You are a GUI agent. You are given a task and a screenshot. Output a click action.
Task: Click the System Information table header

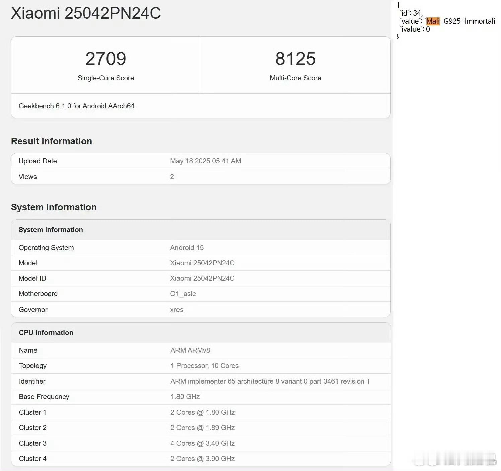(51, 230)
